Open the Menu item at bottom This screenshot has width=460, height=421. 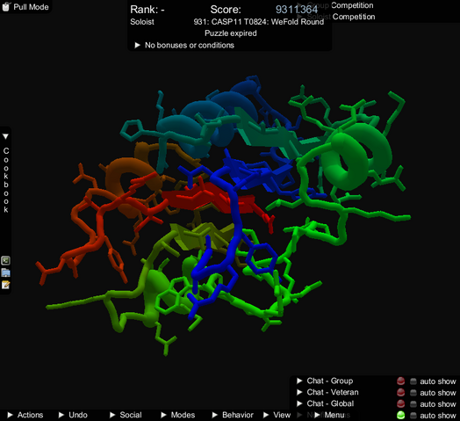point(329,415)
